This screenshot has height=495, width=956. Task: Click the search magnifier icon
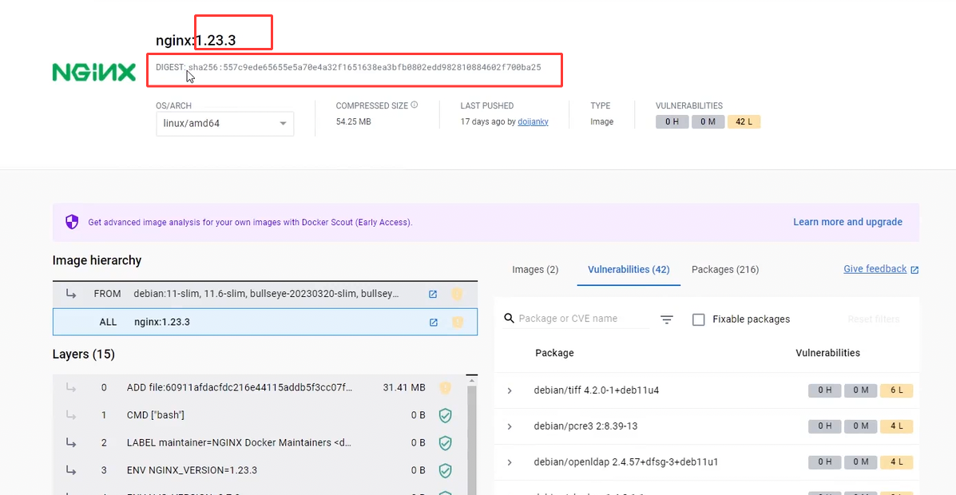click(509, 319)
